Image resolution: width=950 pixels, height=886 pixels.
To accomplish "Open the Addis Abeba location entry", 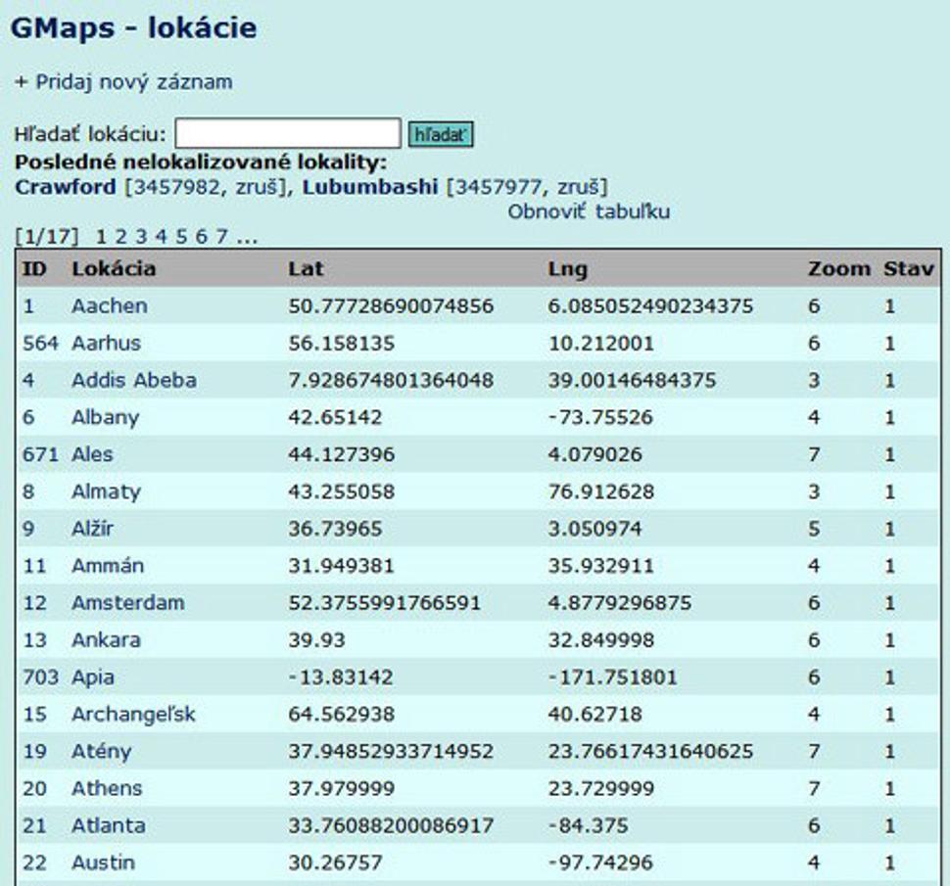I will pos(134,380).
